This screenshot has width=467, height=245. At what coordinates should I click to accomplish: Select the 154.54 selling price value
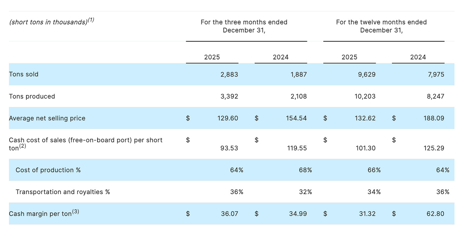[x=297, y=118]
